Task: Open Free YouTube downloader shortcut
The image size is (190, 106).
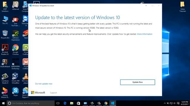Action: tap(15, 21)
